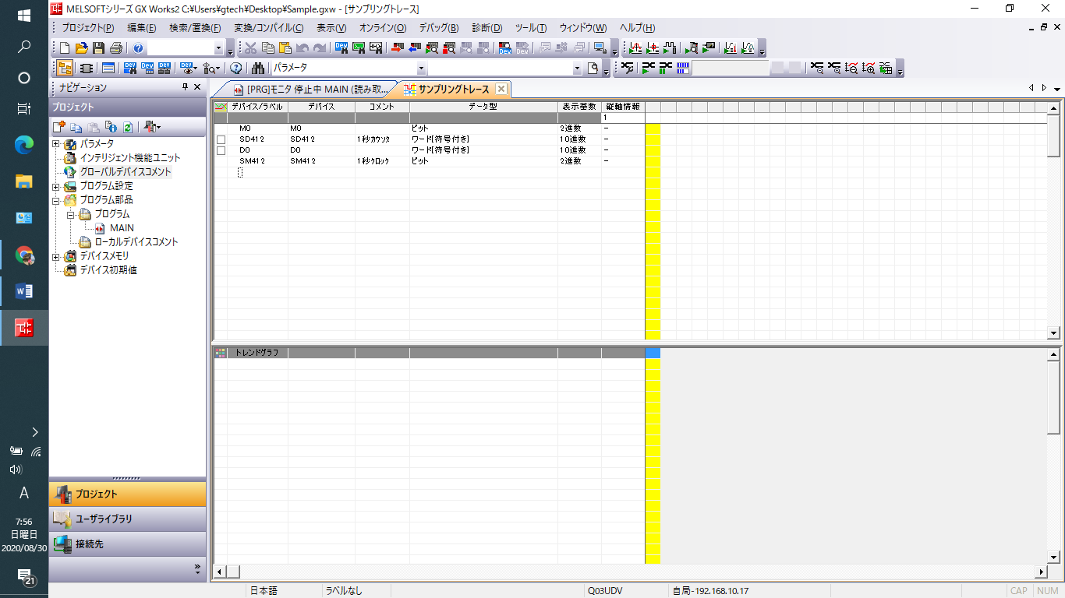The height and width of the screenshot is (598, 1065).
Task: Open the パラメータ search combo box dropdown
Action: click(421, 69)
